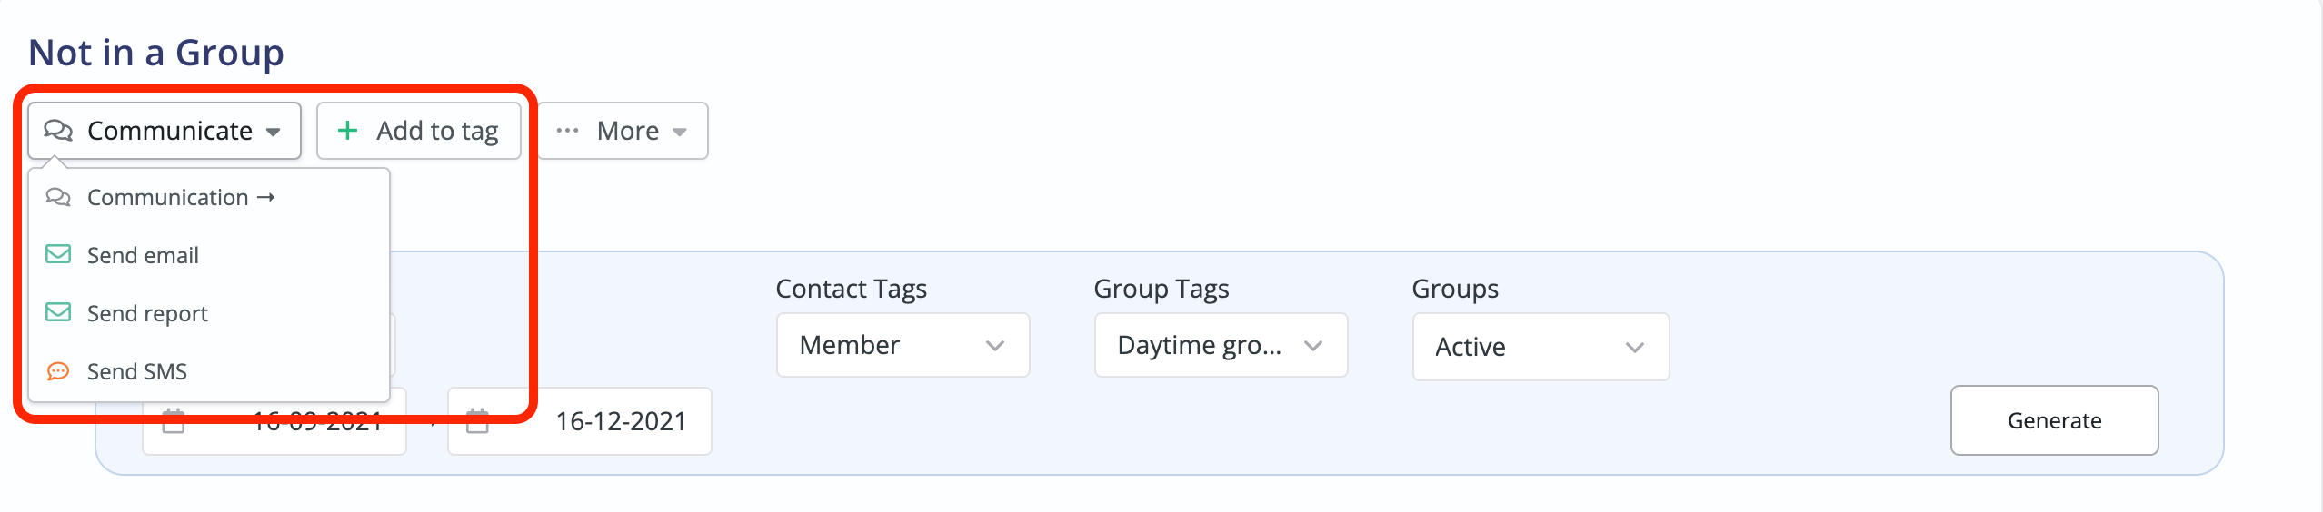Open the Groups dropdown set to Active

[1540, 347]
